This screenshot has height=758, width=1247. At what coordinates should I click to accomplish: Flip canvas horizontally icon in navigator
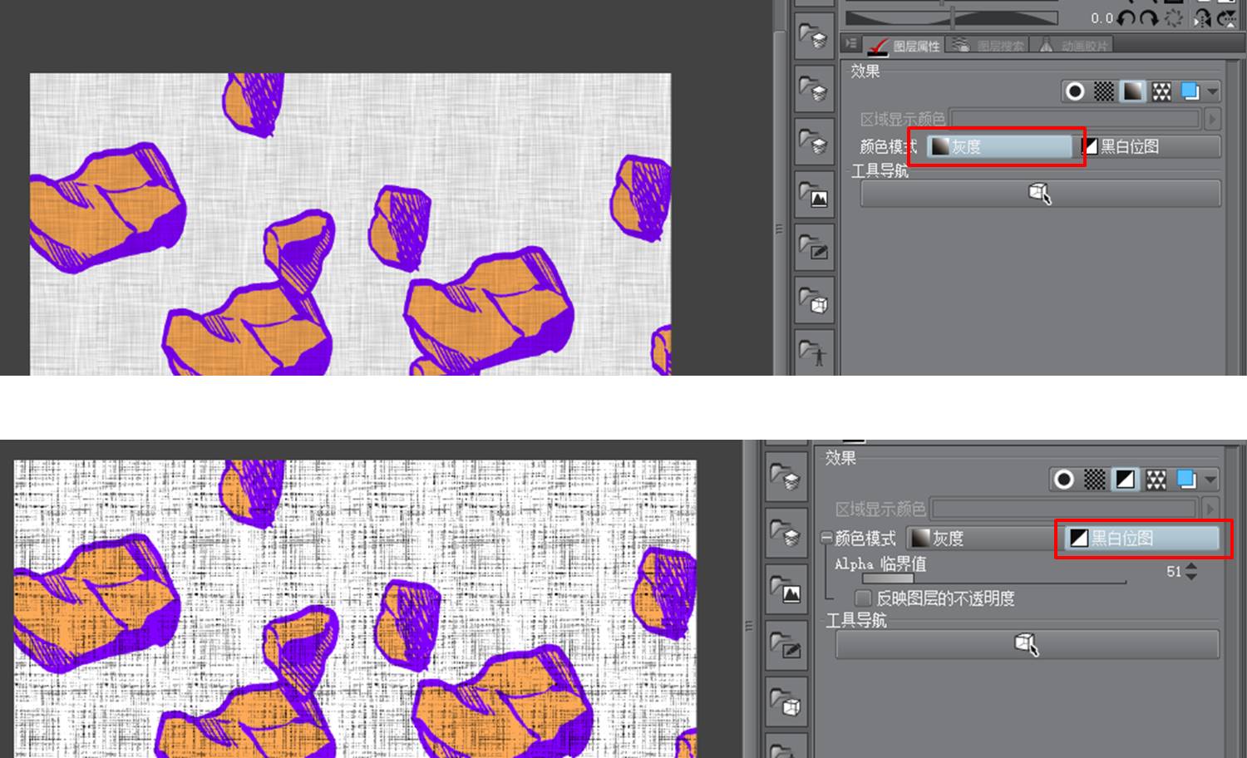(1202, 17)
